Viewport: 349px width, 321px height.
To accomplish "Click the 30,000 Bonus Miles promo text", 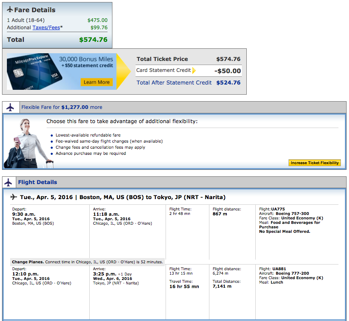I will 86,59.
